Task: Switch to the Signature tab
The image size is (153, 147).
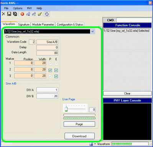Action: click(x=24, y=24)
